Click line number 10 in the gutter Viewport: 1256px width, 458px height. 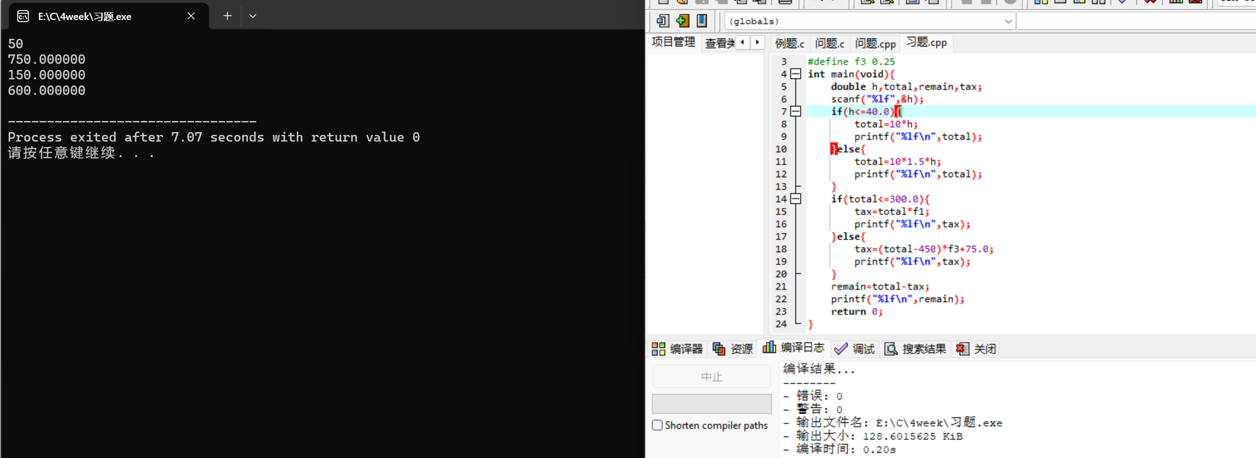point(781,149)
